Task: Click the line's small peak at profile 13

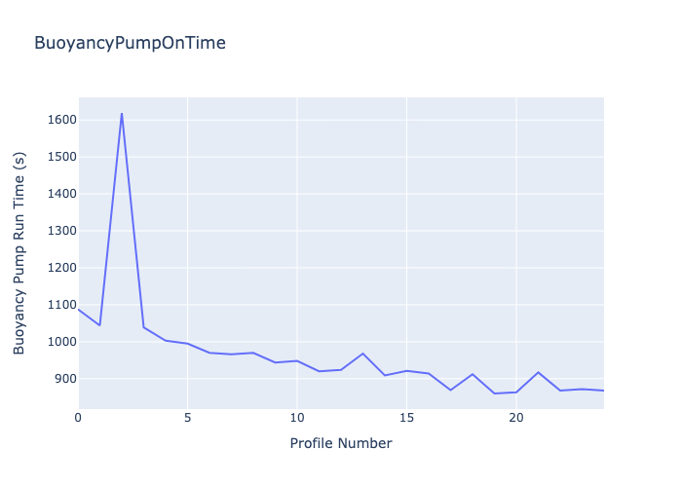Action: coord(362,354)
